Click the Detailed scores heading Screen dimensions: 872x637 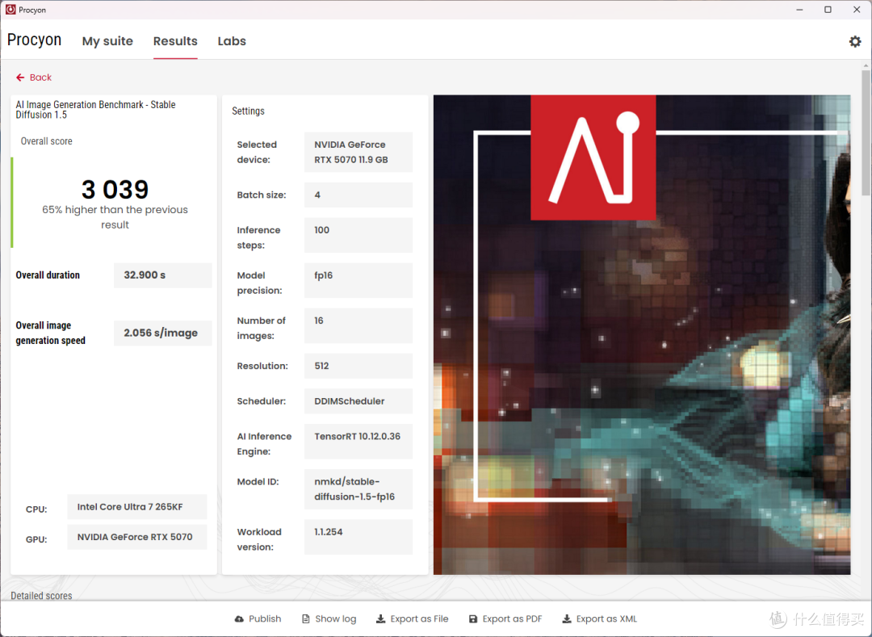(x=42, y=595)
